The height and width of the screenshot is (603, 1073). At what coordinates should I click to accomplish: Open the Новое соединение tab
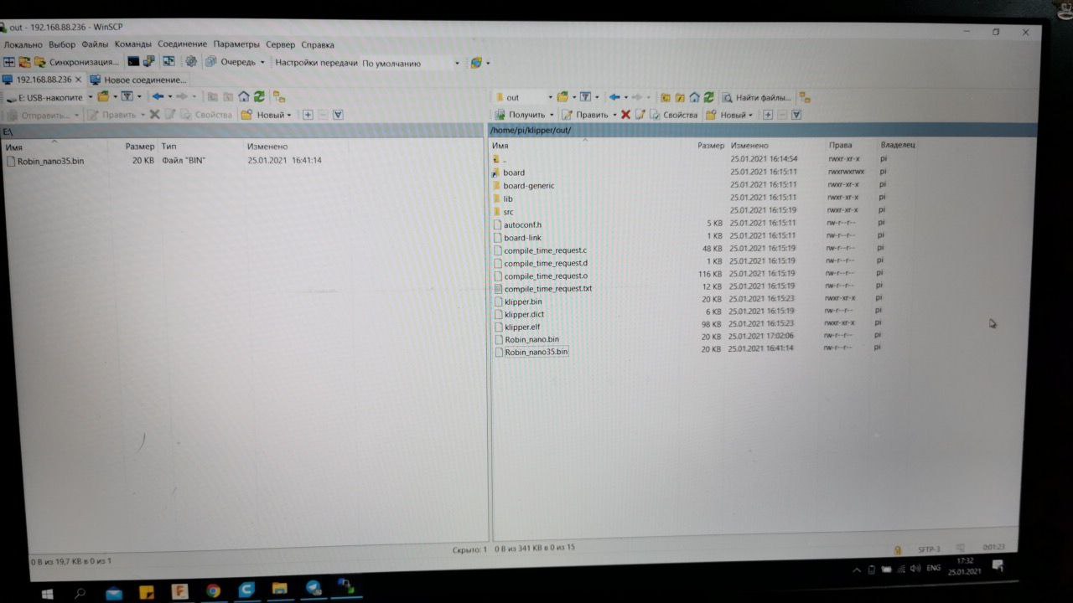pos(138,80)
